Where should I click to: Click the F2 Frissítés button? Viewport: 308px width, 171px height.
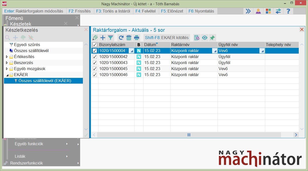(80, 11)
